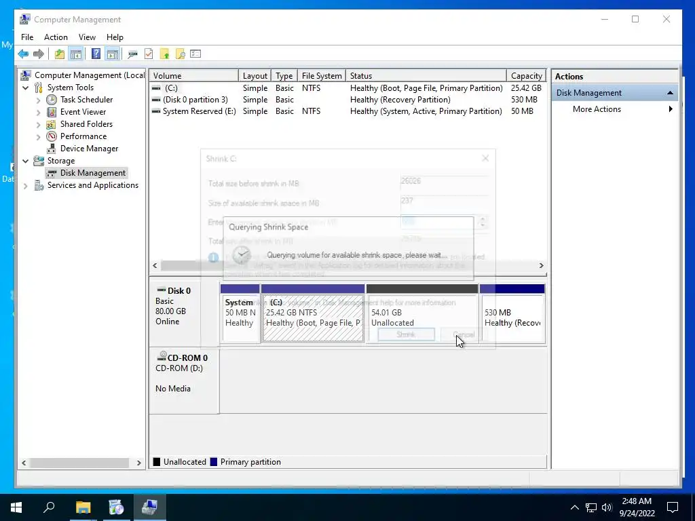The width and height of the screenshot is (695, 521).
Task: Open the Windows Start menu
Action: point(16,507)
